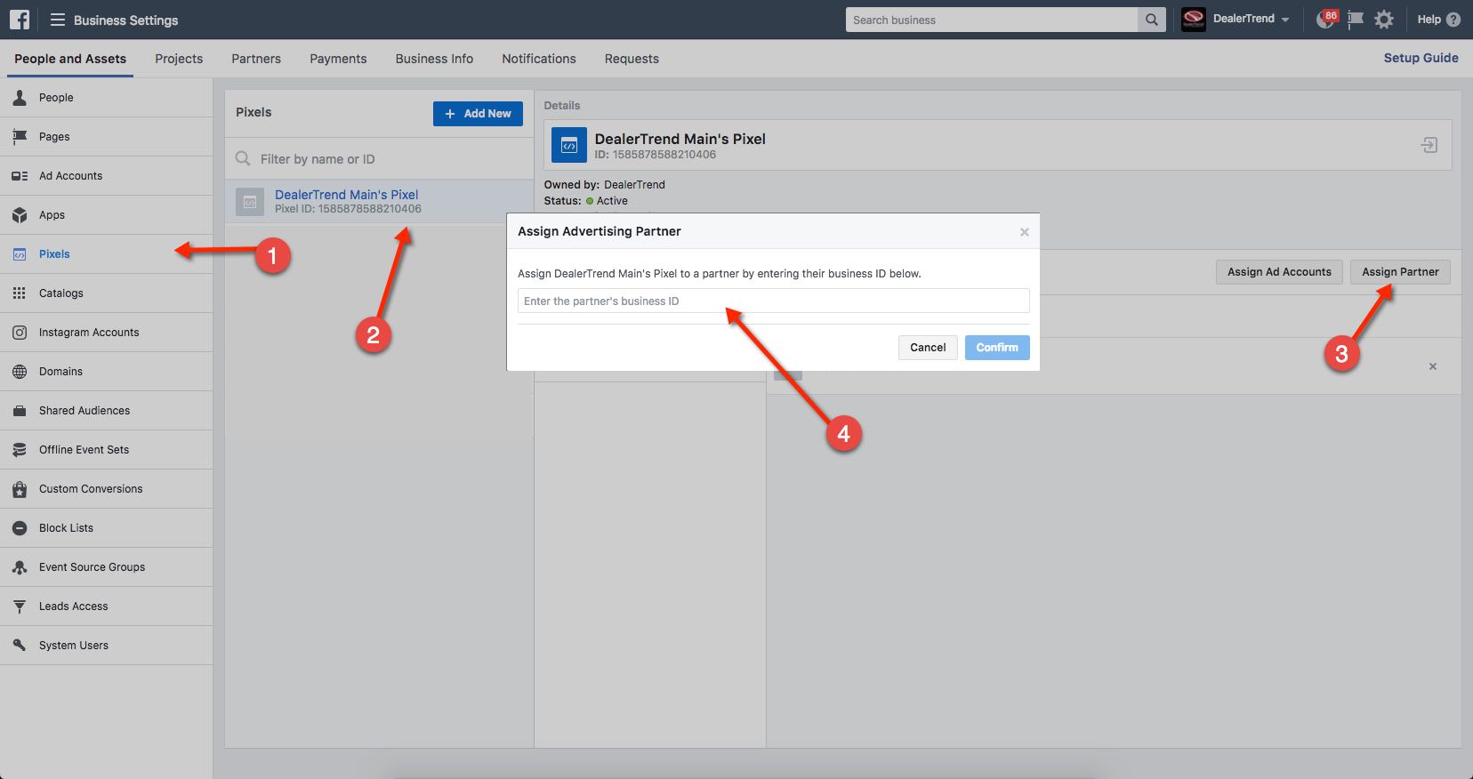Switch to the Business Info tab

(434, 59)
